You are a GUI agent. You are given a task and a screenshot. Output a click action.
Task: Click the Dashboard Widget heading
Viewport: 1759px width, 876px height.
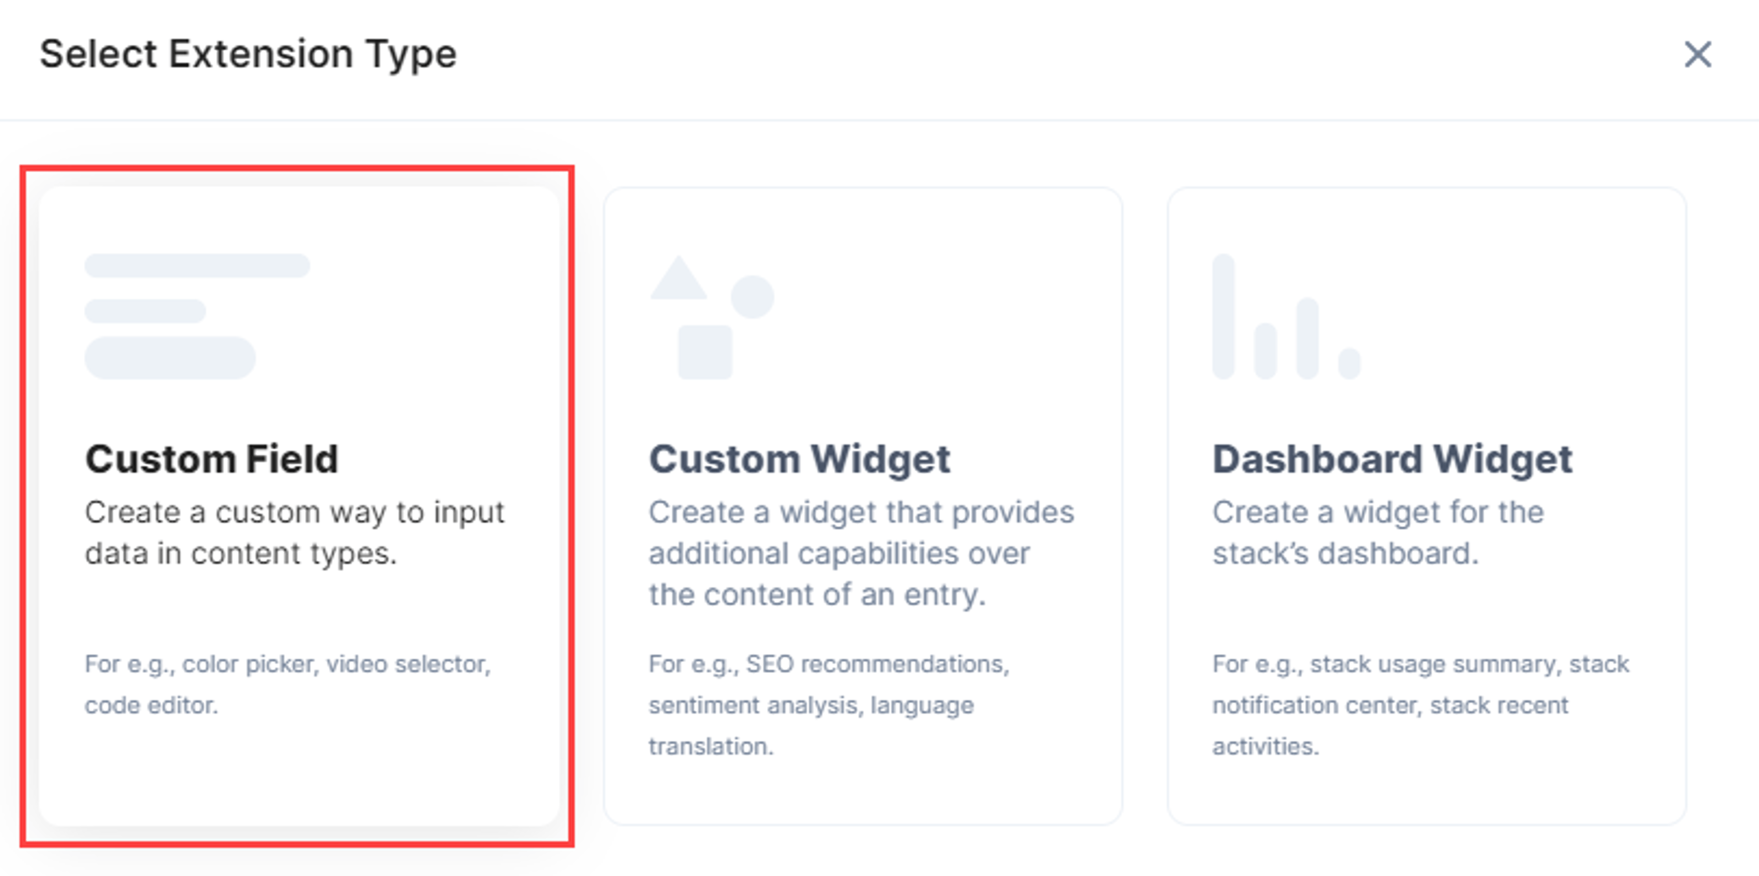[1393, 459]
